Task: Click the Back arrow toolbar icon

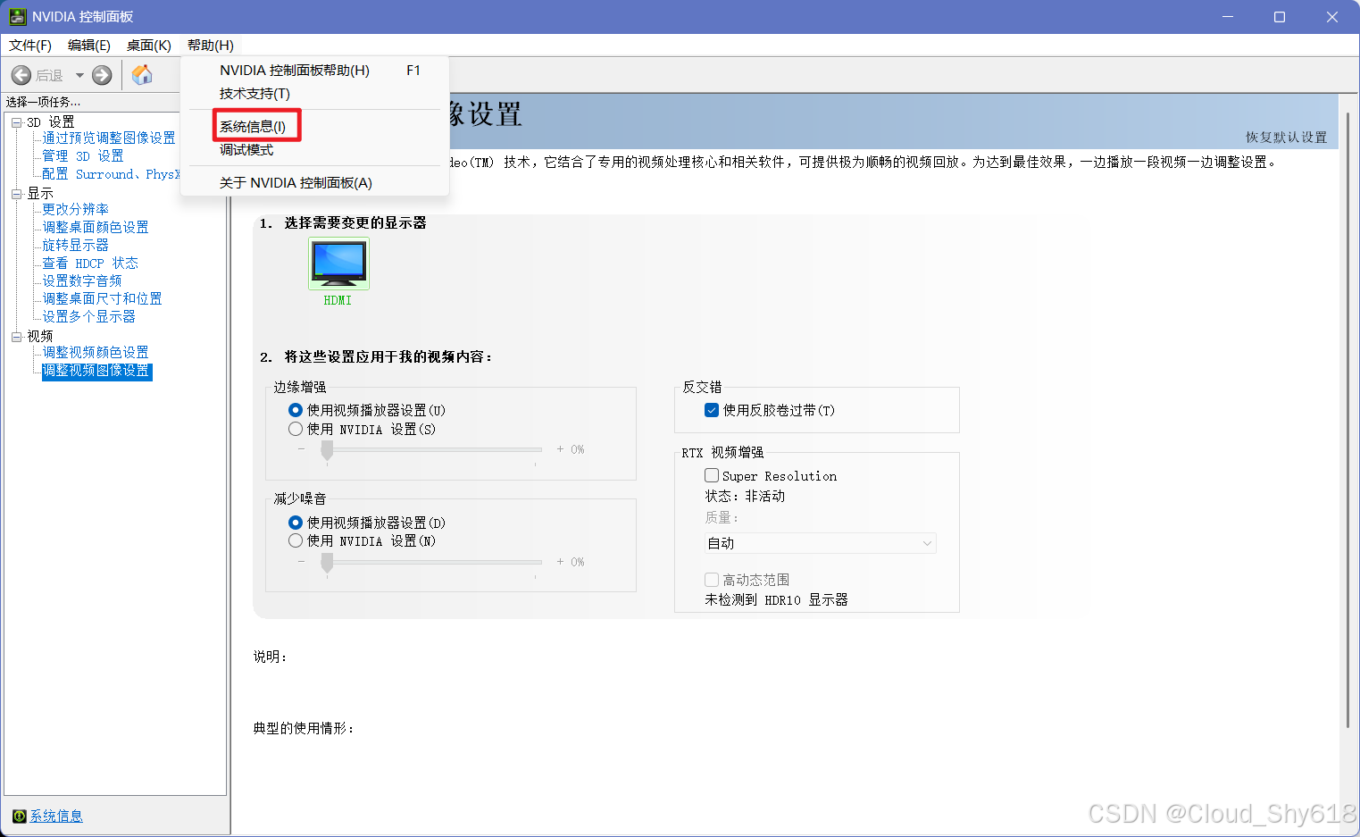Action: point(21,75)
